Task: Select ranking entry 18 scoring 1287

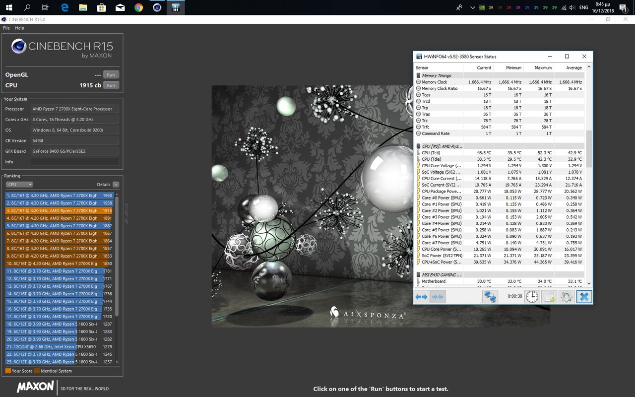Action: pos(60,324)
